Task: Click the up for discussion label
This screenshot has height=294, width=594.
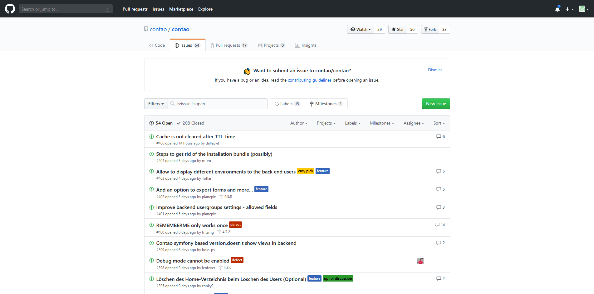Action: (x=338, y=278)
